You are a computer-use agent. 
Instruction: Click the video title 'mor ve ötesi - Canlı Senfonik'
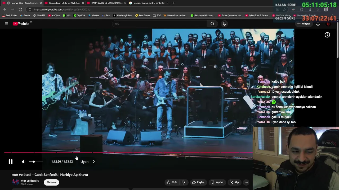[50, 175]
